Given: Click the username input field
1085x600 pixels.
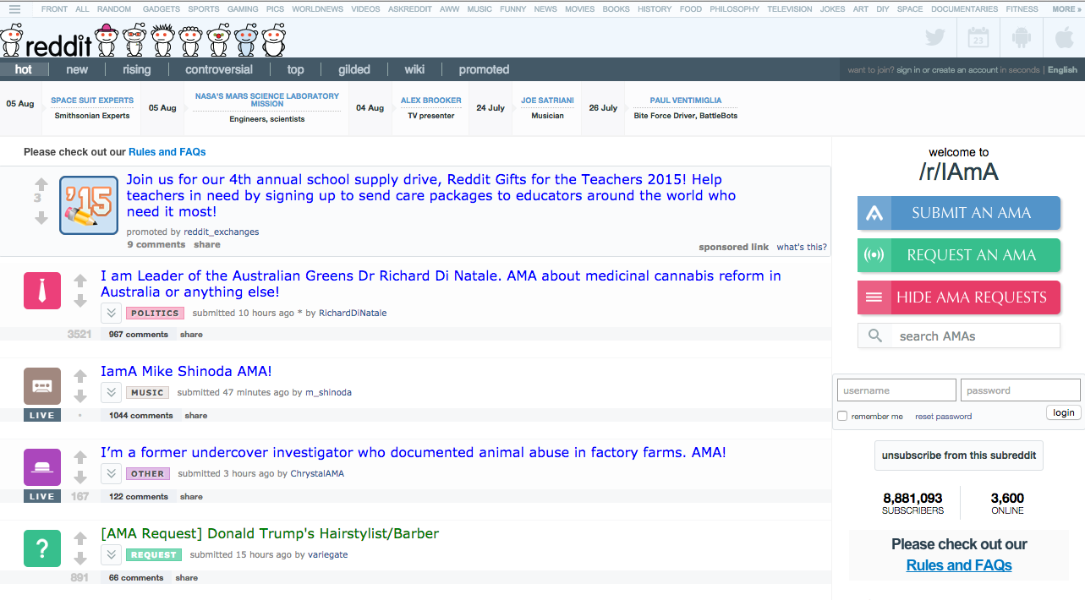Looking at the screenshot, I should click(896, 390).
